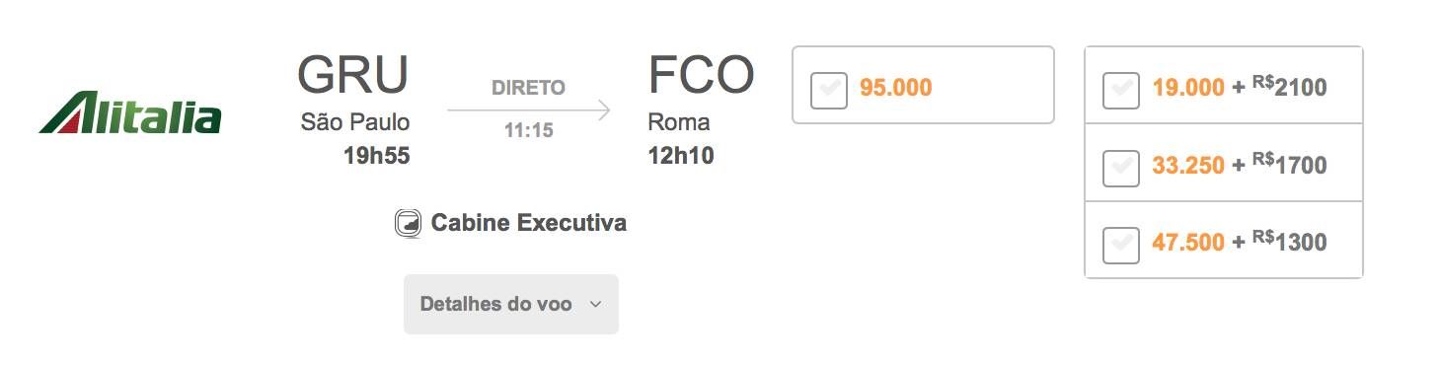Click the GRU airport code
1441x365 pixels.
[353, 74]
